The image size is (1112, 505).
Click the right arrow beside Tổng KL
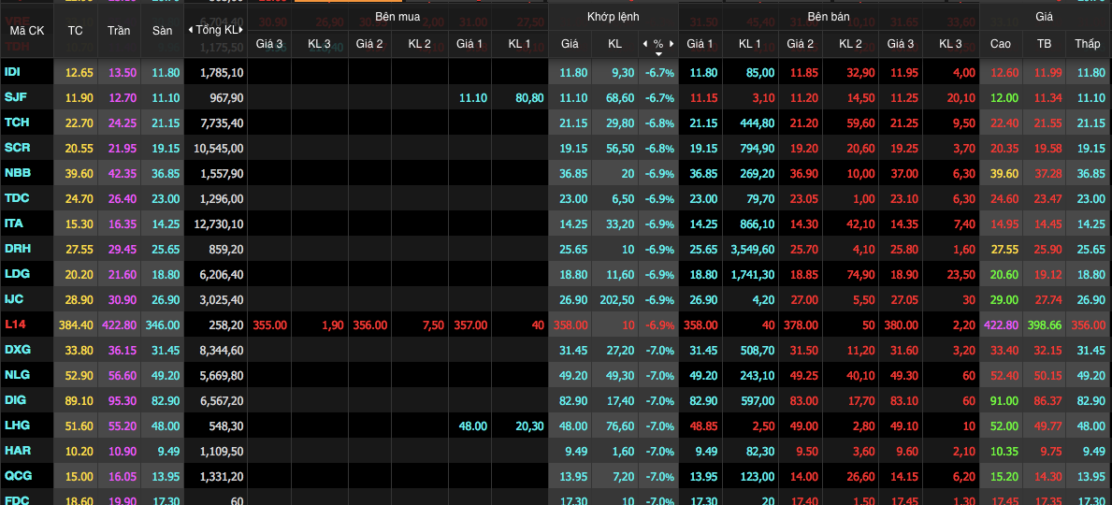242,30
